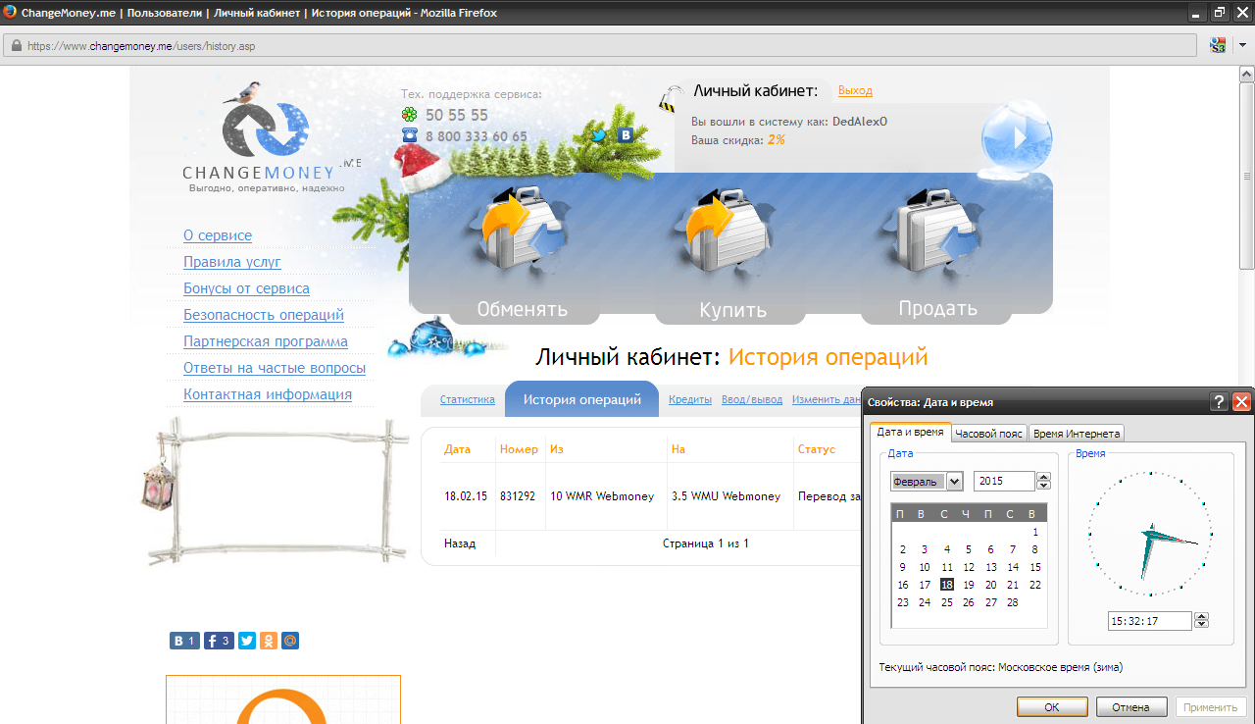Image resolution: width=1255 pixels, height=724 pixels.
Task: Open the VK icon in header
Action: [625, 136]
